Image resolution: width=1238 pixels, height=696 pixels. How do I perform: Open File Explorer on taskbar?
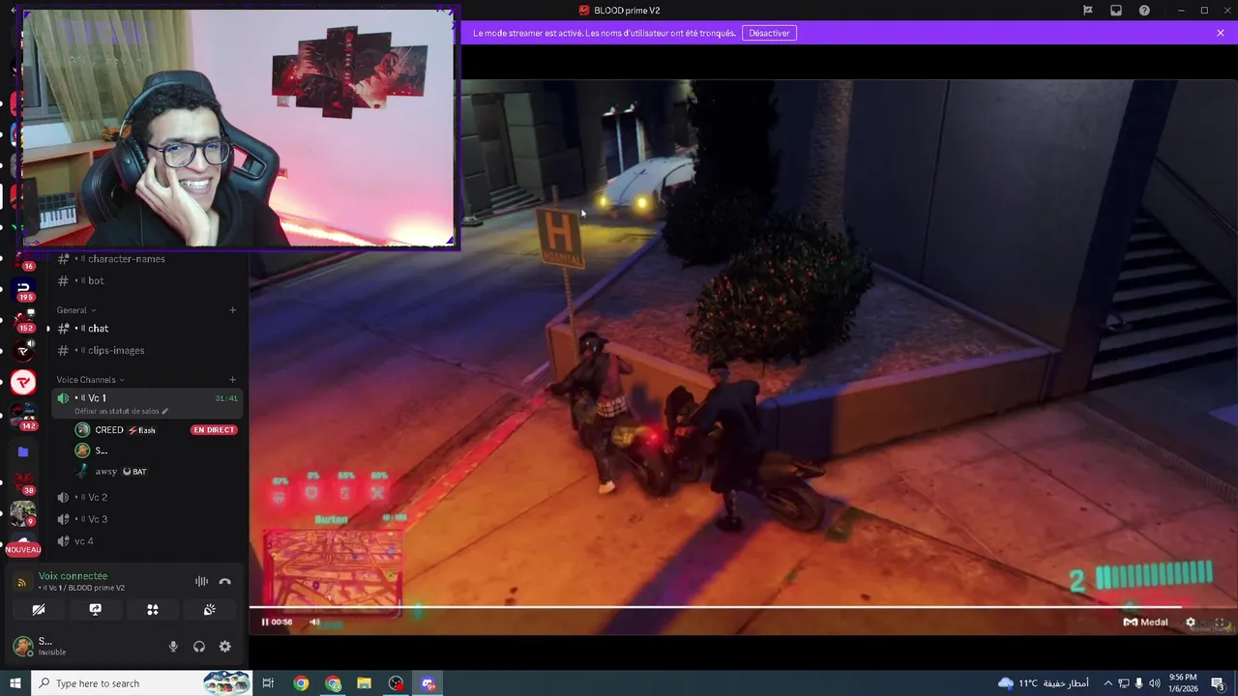pyautogui.click(x=364, y=683)
